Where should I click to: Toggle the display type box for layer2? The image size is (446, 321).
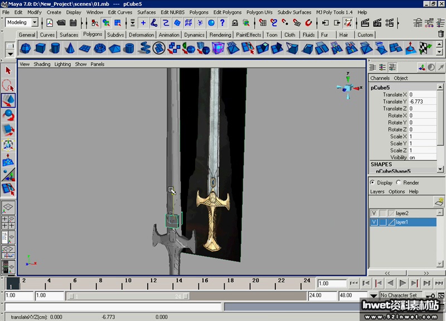[383, 213]
